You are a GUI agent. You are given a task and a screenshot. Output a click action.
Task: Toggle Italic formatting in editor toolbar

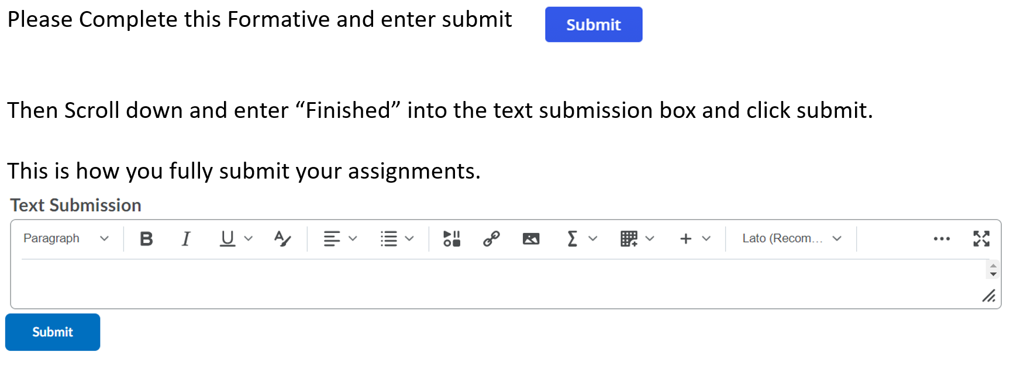186,239
